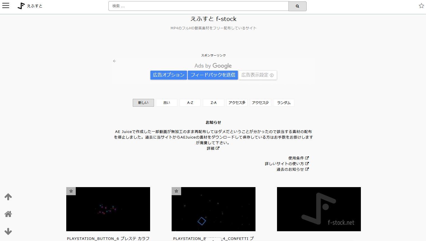Image resolution: width=426 pixels, height=241 pixels.
Task: Click the えふすと f-stock site logo
Action: coord(30,6)
